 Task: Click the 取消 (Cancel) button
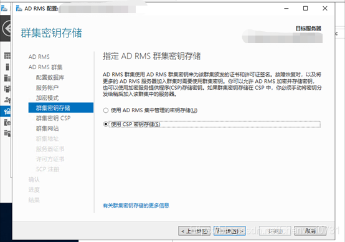pos(310,231)
